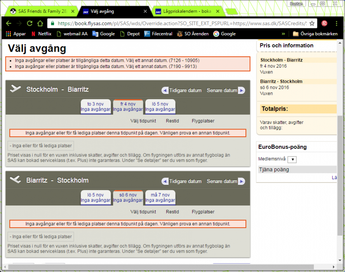Click the Appar apps grid shortcut

coord(16,34)
